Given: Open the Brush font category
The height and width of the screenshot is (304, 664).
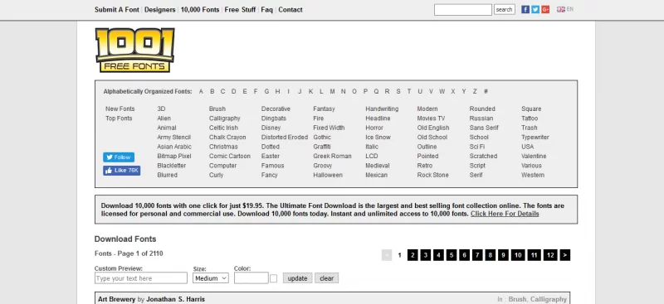Looking at the screenshot, I should [x=217, y=109].
